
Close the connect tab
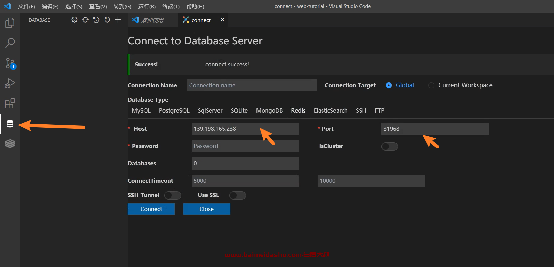222,20
